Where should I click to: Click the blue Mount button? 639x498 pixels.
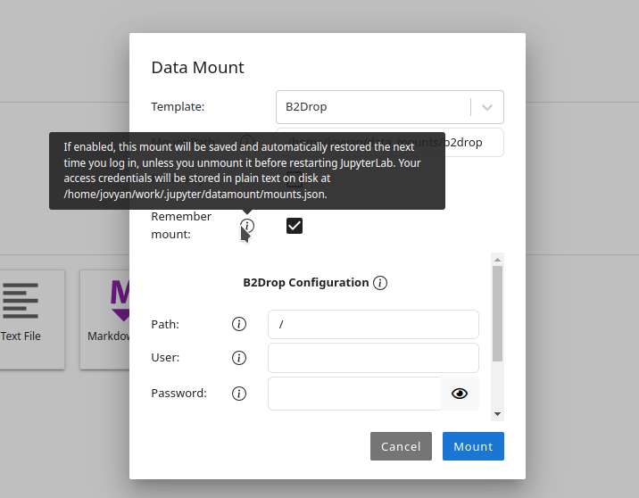pyautogui.click(x=473, y=446)
